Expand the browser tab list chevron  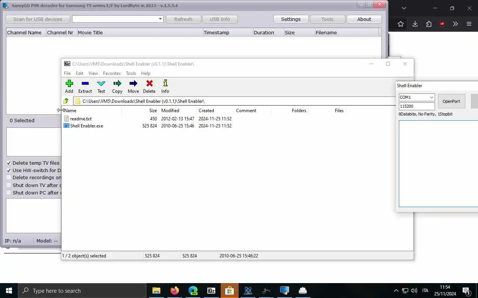click(404, 8)
